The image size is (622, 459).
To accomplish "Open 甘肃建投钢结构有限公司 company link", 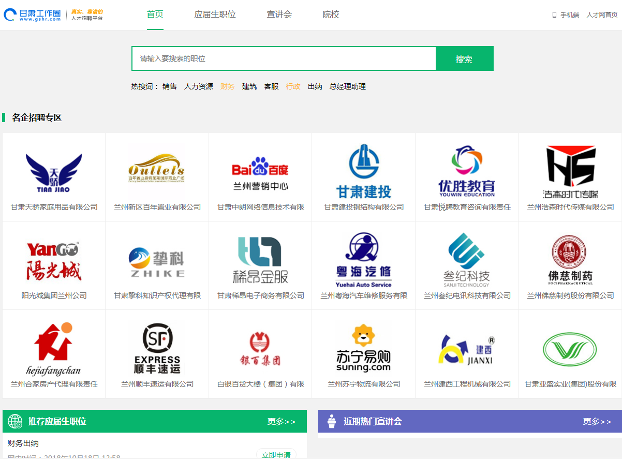I will click(x=364, y=207).
